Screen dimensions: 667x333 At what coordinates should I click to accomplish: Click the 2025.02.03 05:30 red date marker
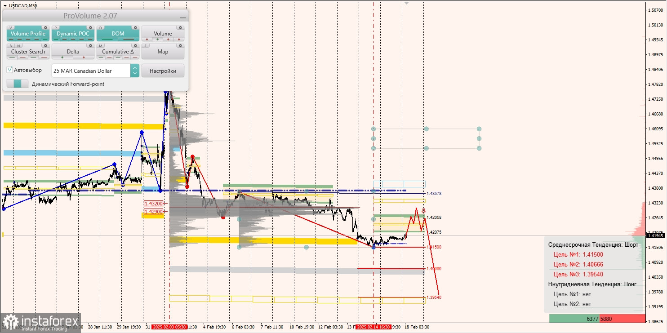[x=169, y=327]
